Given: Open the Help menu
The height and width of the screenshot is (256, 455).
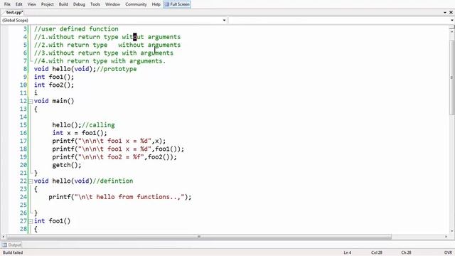Looking at the screenshot, I should pos(156,4).
